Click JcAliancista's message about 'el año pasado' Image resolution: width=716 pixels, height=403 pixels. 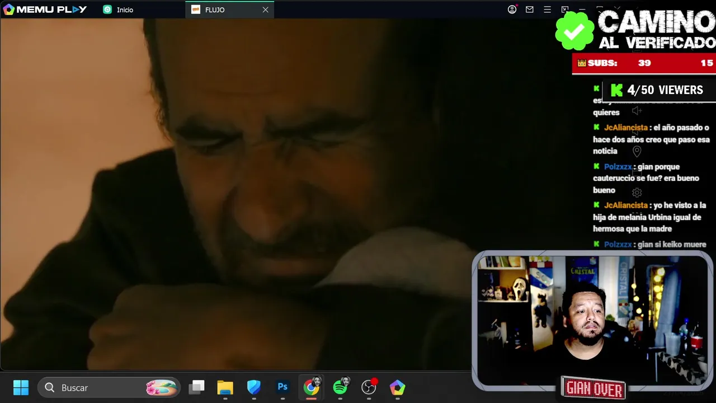point(651,139)
